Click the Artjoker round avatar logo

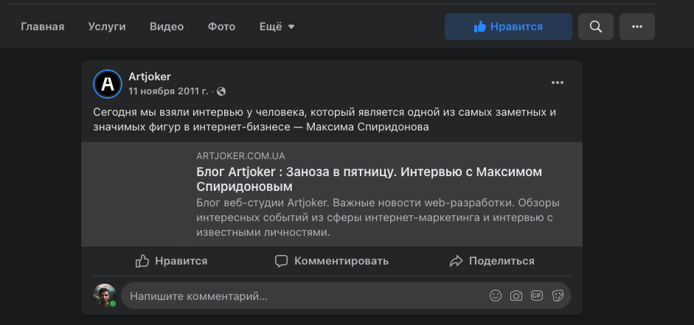pyautogui.click(x=108, y=83)
